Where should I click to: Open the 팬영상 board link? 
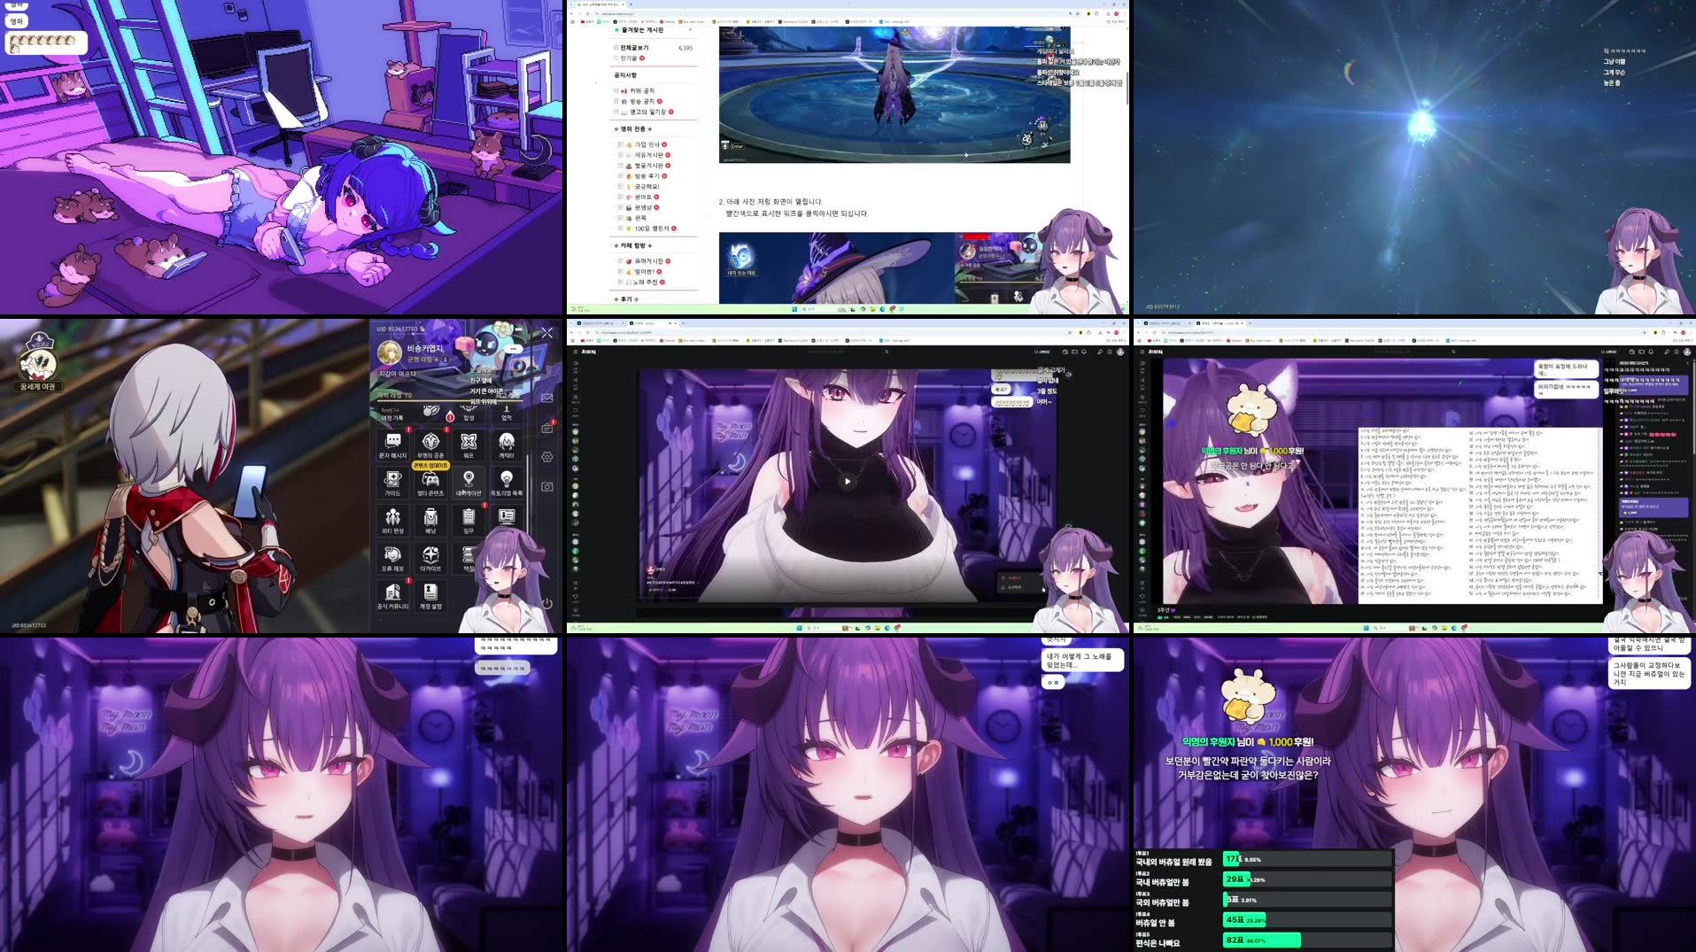644,208
